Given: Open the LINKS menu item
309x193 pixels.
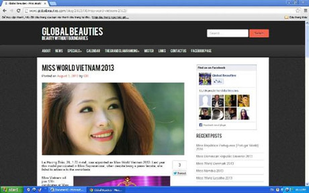Looking at the screenshot, I should [x=162, y=50].
